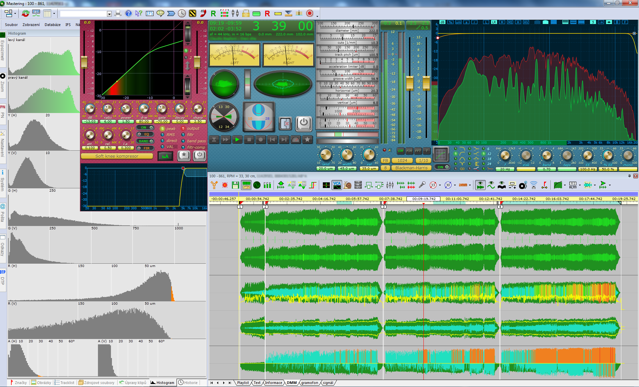Image resolution: width=639 pixels, height=387 pixels.
Task: Expand the top toolbar overflow arrow
Action: point(317,16)
